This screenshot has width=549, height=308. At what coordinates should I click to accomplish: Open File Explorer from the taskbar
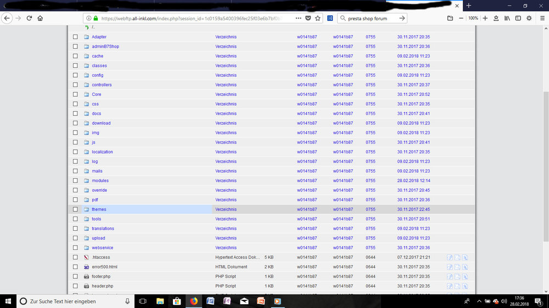pyautogui.click(x=160, y=301)
